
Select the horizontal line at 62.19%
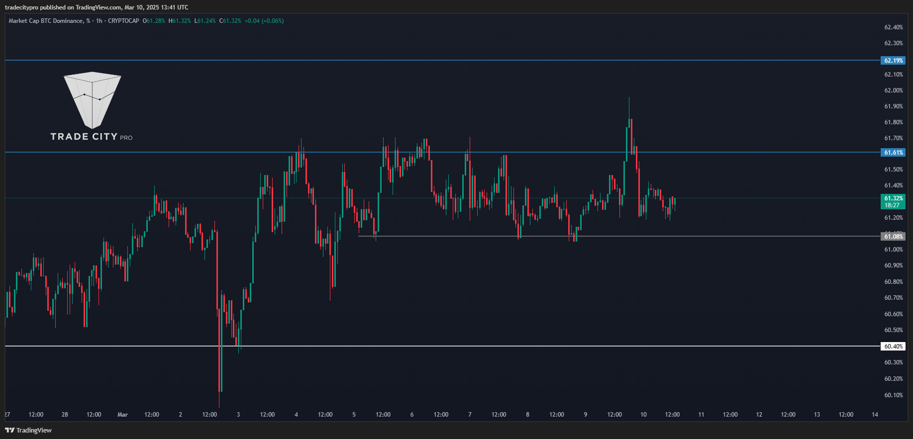tap(443, 60)
